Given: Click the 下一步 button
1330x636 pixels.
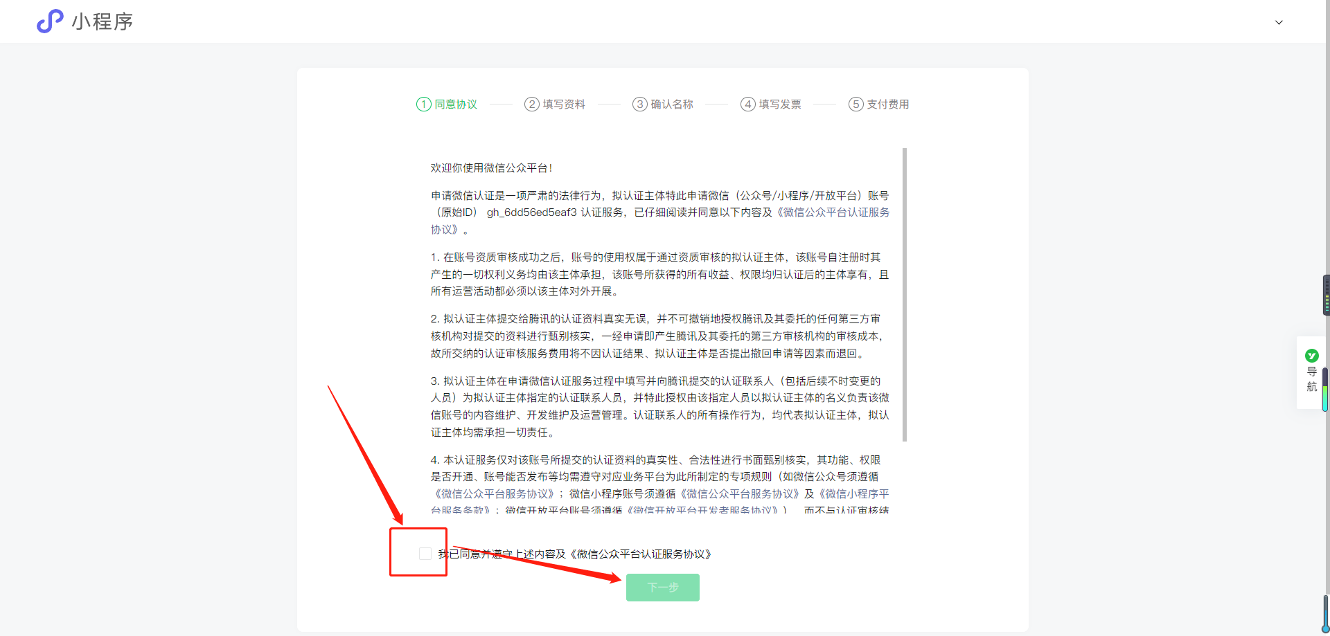Looking at the screenshot, I should click(x=662, y=588).
